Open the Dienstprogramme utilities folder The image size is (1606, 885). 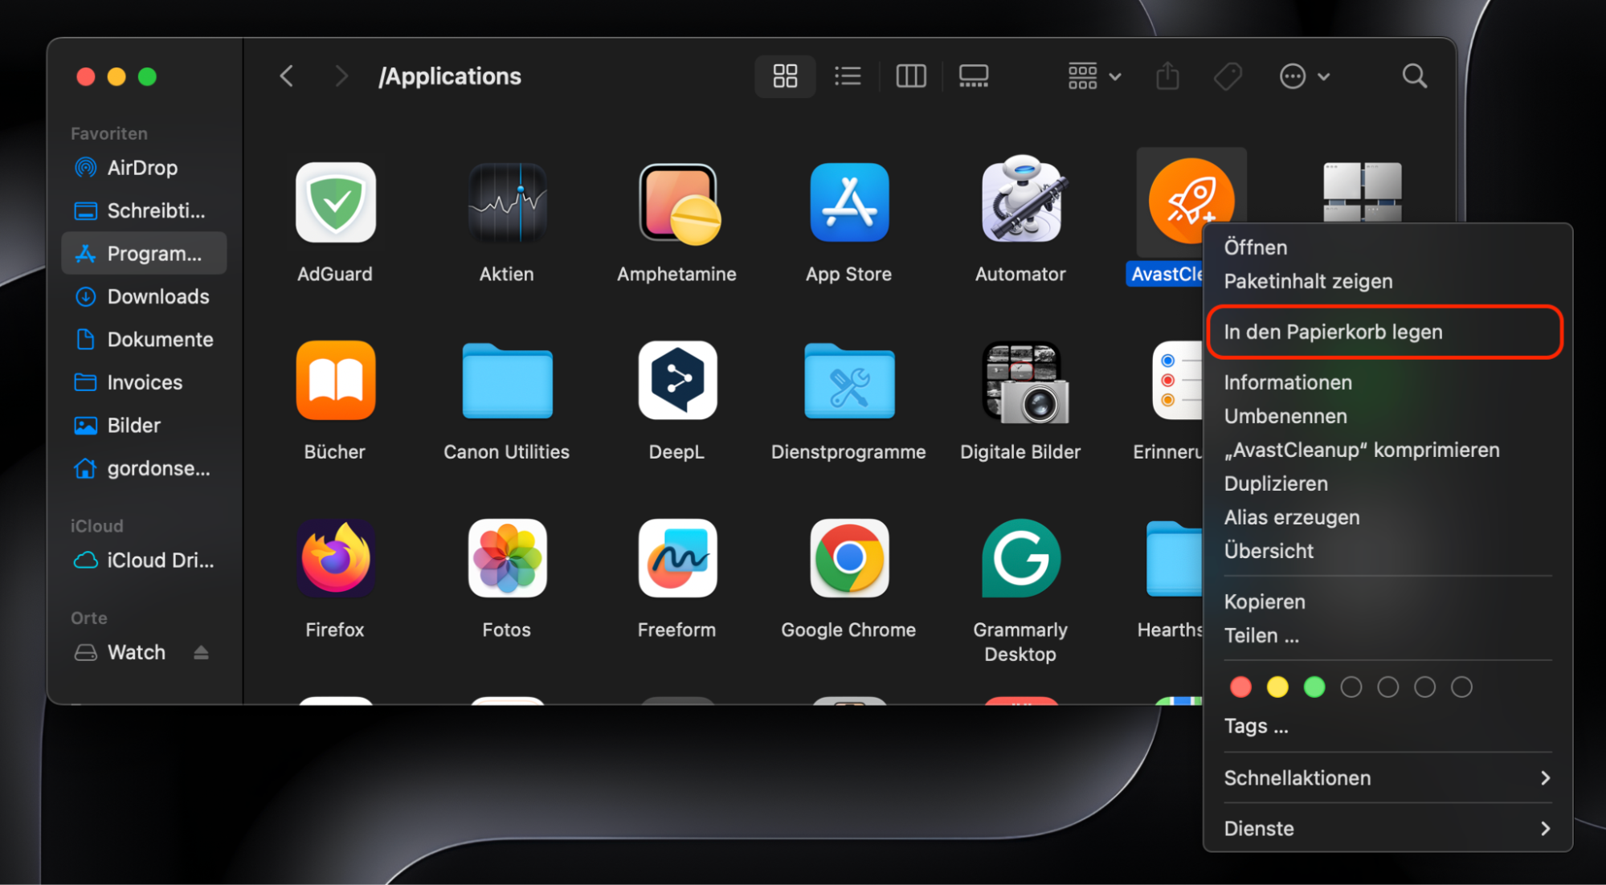pos(849,381)
